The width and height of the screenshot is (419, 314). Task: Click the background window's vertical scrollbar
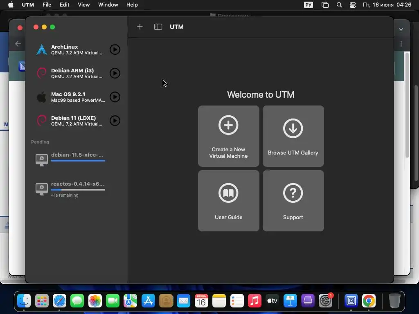click(407, 105)
